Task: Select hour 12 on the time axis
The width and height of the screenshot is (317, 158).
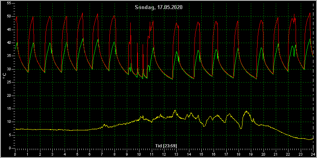Action: [x=164, y=154]
